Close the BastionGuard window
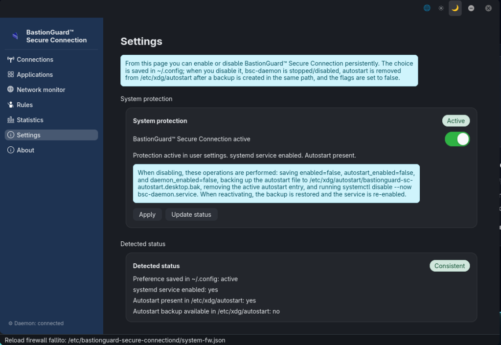Screen dimensions: 501x345 pos(488,8)
